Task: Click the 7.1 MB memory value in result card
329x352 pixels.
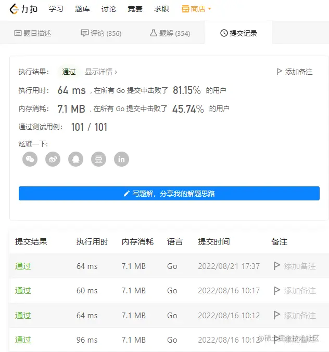Action: 71,109
